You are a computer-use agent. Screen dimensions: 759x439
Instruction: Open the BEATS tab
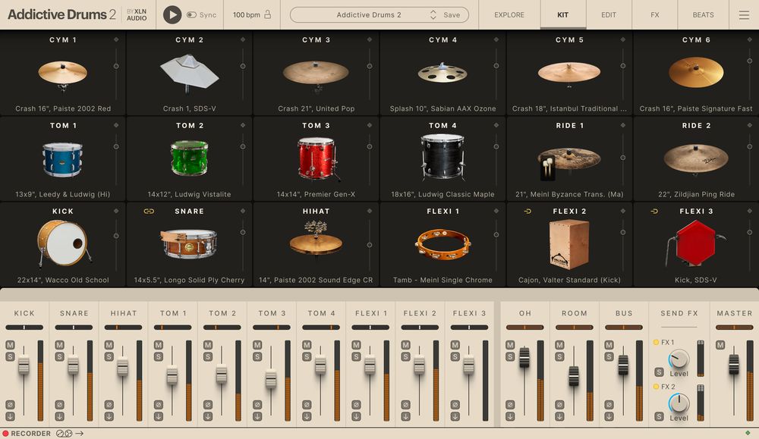click(703, 14)
